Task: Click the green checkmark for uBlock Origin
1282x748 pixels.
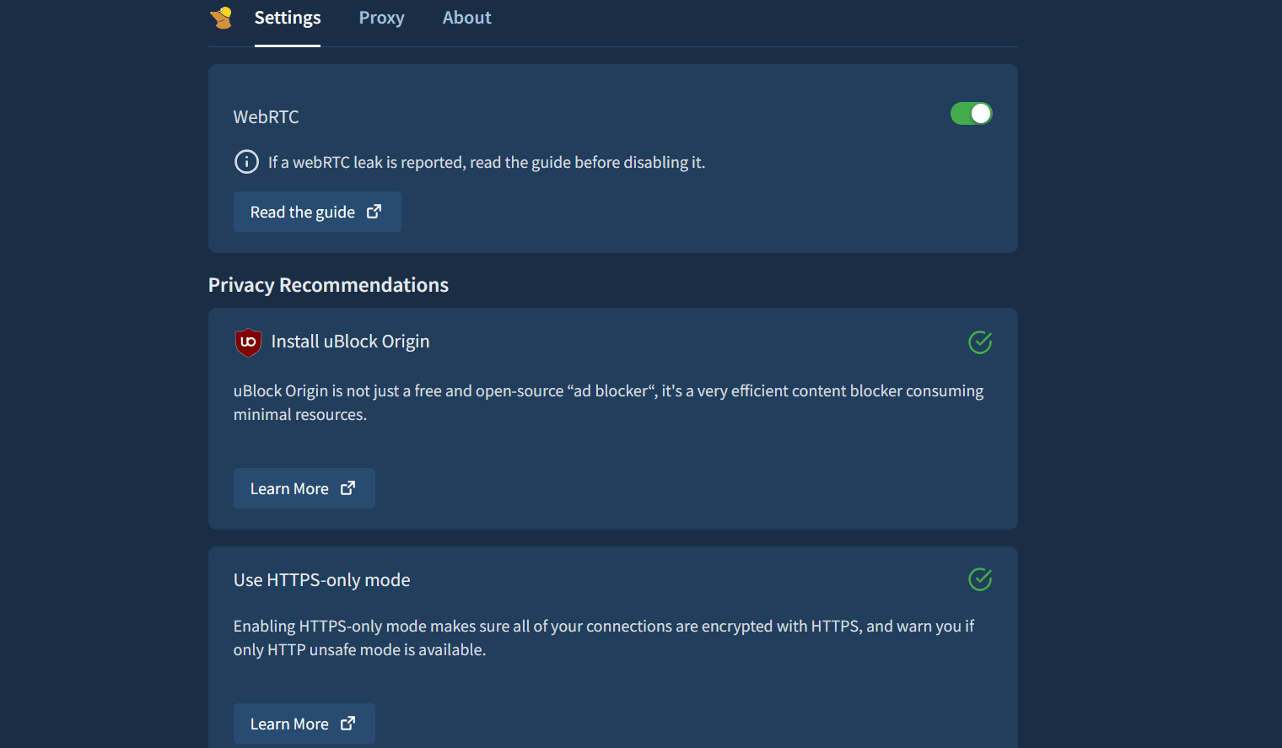Action: (979, 342)
